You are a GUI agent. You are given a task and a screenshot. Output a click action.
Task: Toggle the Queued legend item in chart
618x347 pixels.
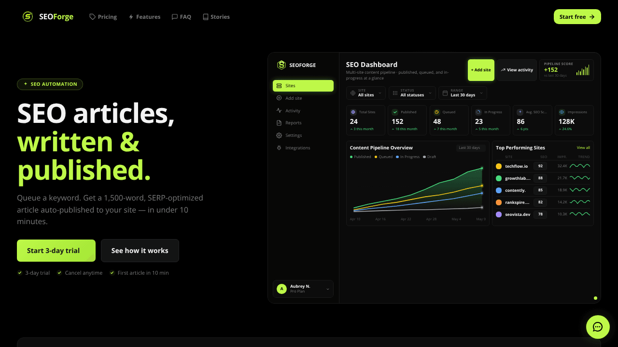coord(384,157)
